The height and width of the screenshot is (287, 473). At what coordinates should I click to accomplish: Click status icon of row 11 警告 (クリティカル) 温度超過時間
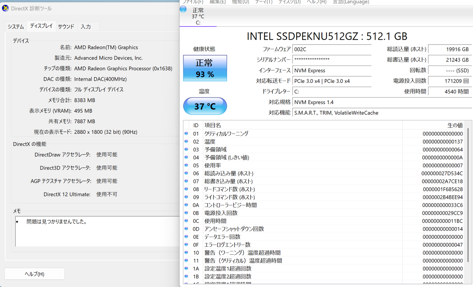tap(186, 260)
